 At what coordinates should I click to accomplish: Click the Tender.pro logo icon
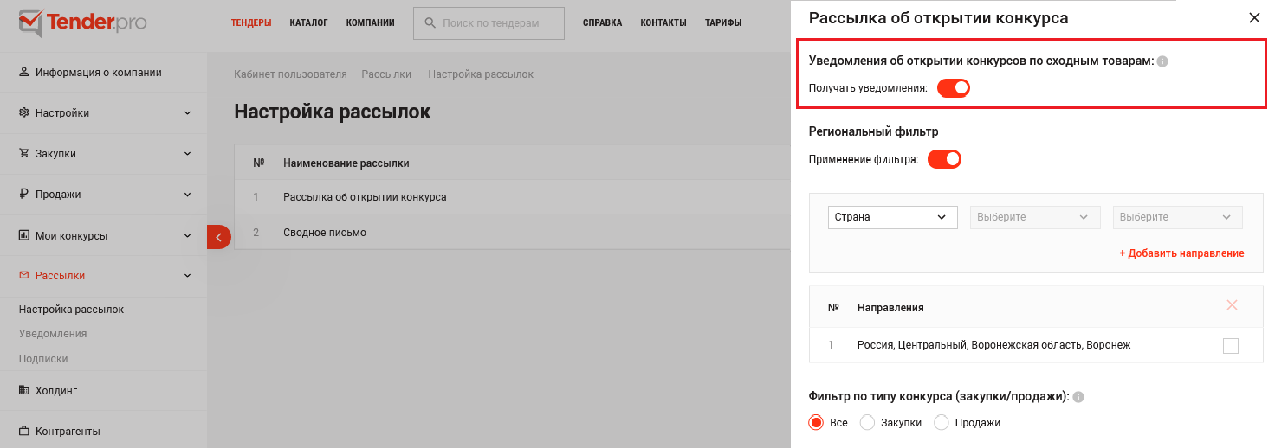30,23
